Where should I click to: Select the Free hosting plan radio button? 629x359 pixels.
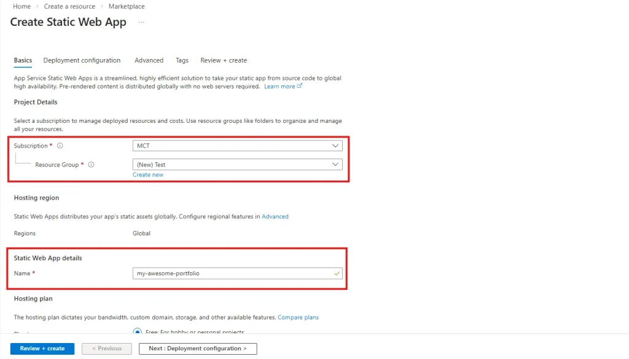click(x=138, y=332)
